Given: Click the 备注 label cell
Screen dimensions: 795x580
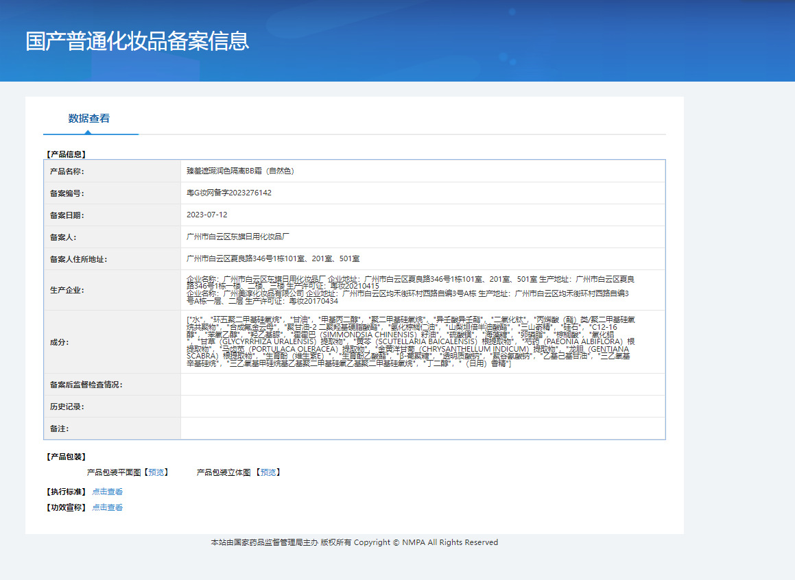Looking at the screenshot, I should [x=112, y=428].
